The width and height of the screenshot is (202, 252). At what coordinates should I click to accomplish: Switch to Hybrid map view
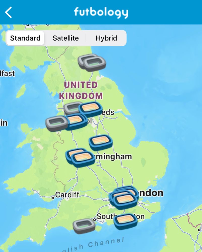click(106, 38)
